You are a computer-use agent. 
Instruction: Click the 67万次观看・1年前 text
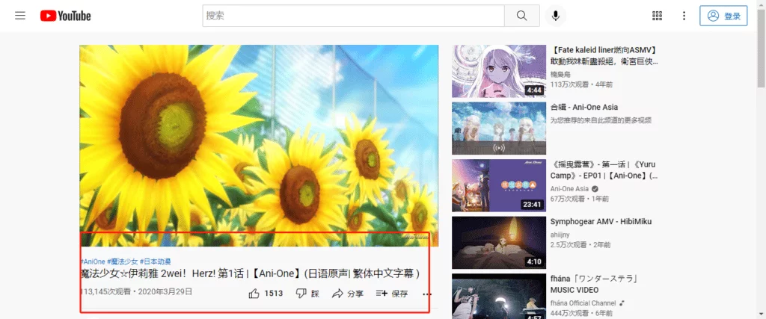click(580, 199)
